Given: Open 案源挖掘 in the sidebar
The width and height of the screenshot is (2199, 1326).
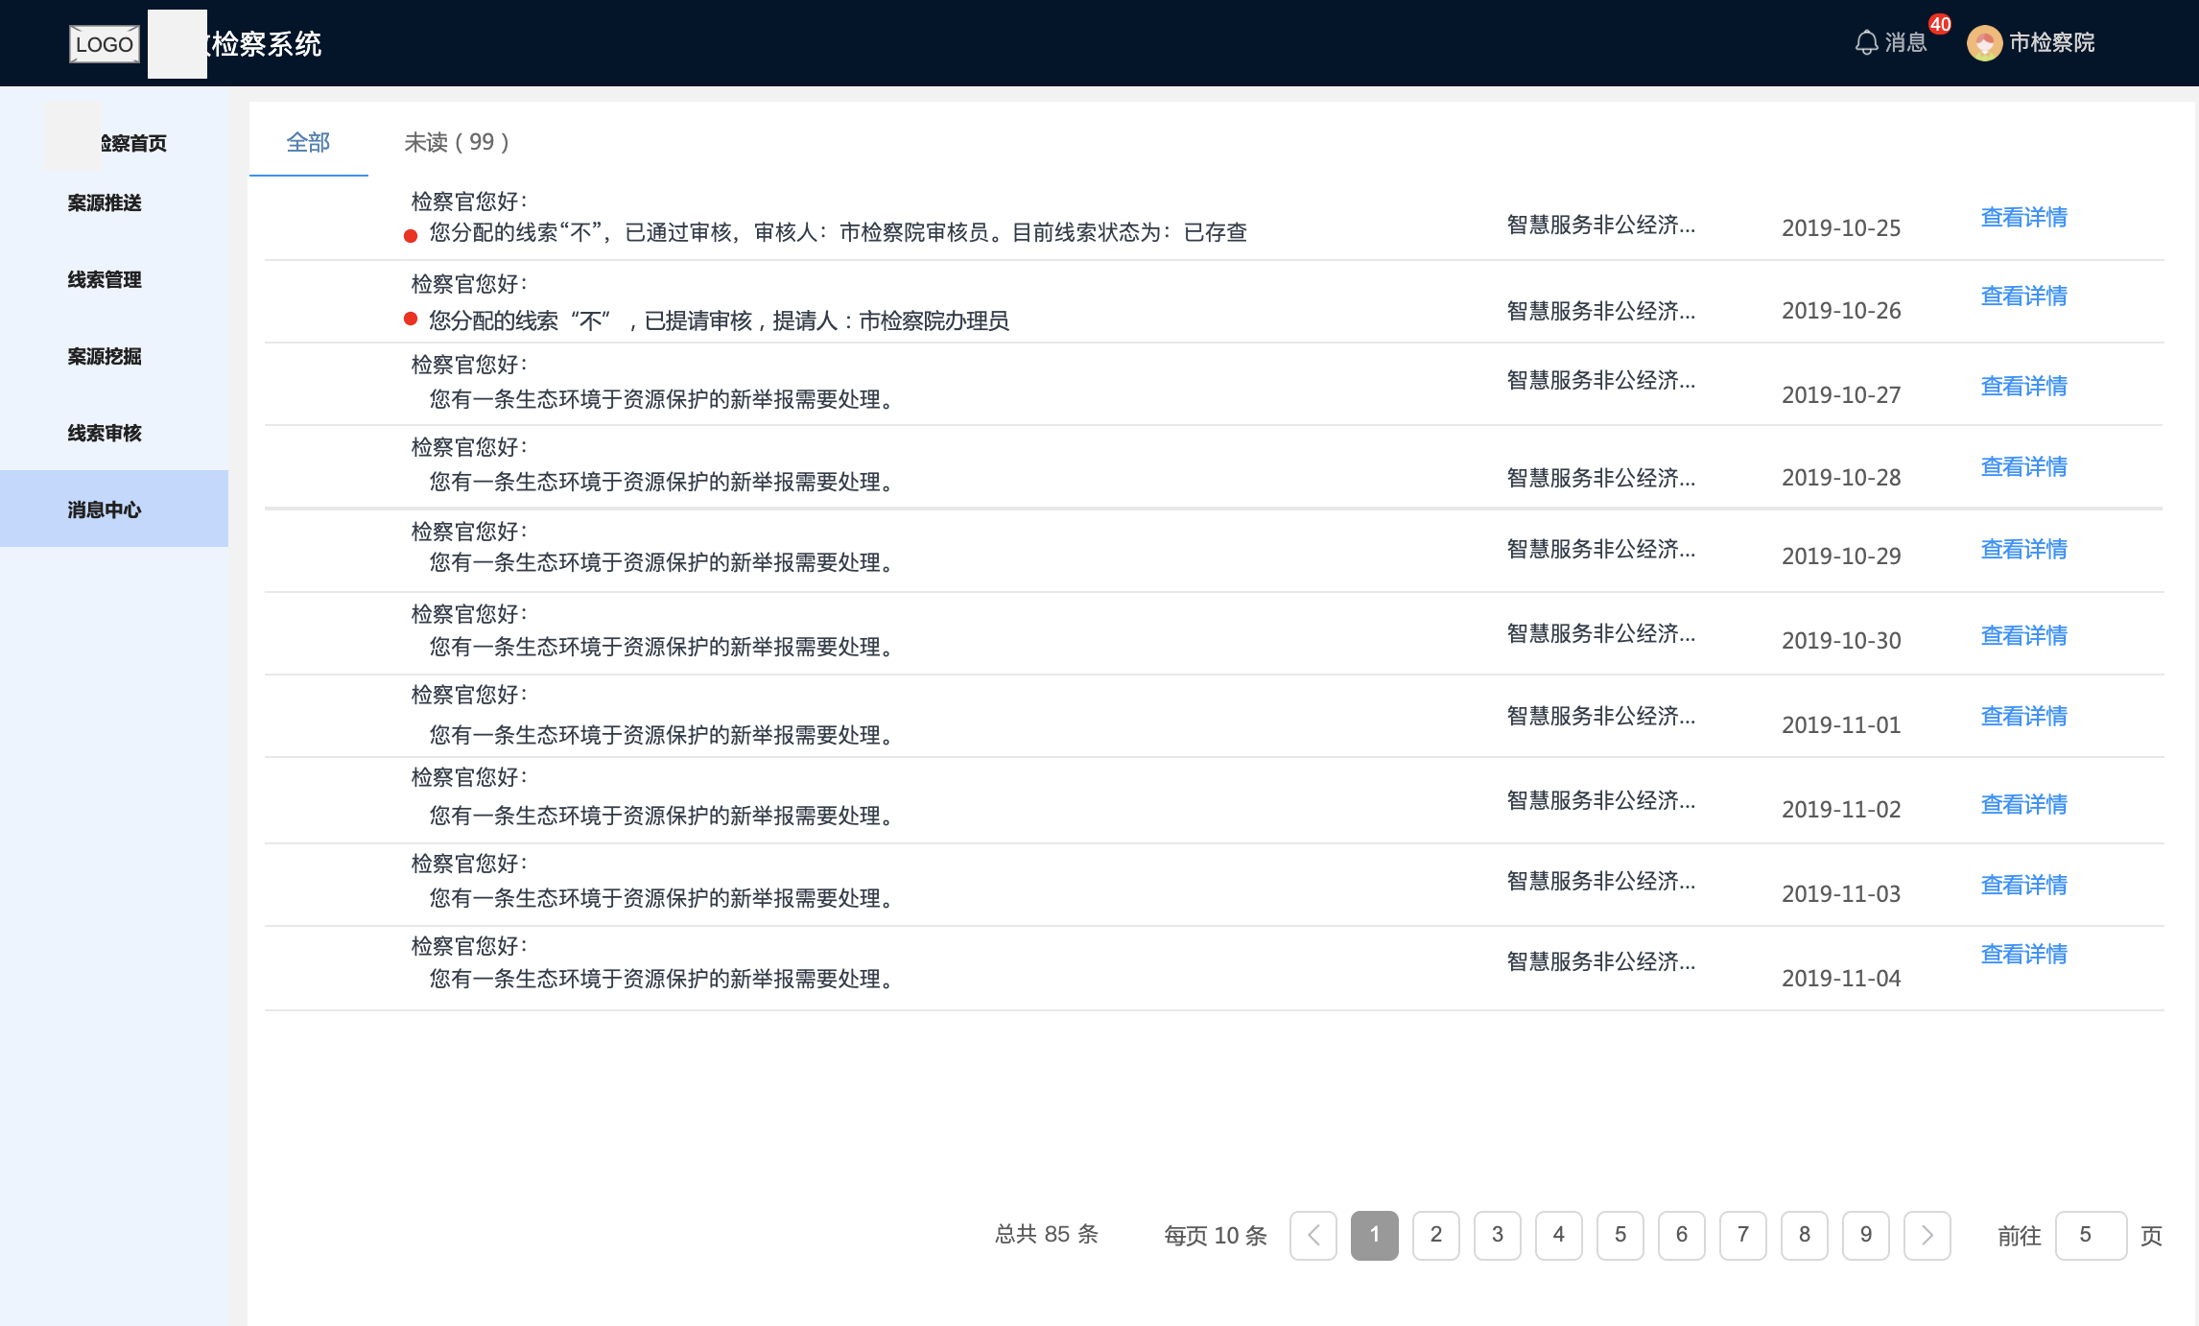Looking at the screenshot, I should pyautogui.click(x=105, y=357).
